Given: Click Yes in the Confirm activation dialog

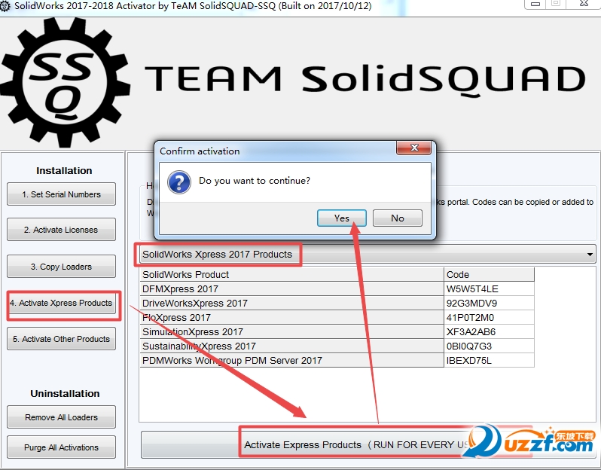Looking at the screenshot, I should [341, 218].
